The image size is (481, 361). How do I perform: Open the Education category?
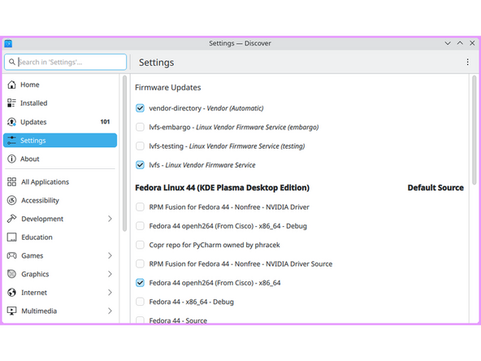click(60, 237)
